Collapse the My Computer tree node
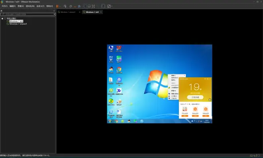The width and height of the screenshot is (263, 158). click(x=2, y=18)
